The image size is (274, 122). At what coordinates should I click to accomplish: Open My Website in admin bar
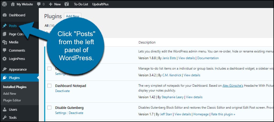25,4
